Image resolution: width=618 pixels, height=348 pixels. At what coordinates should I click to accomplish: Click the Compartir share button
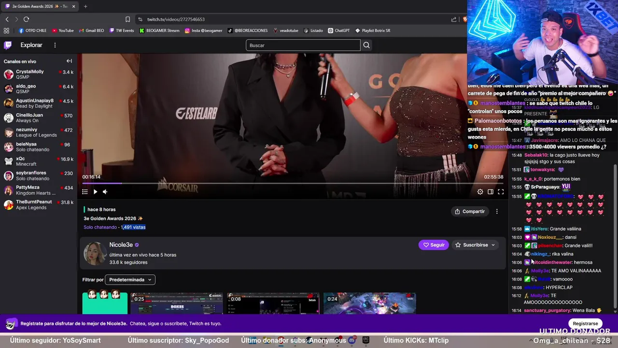pos(470,211)
